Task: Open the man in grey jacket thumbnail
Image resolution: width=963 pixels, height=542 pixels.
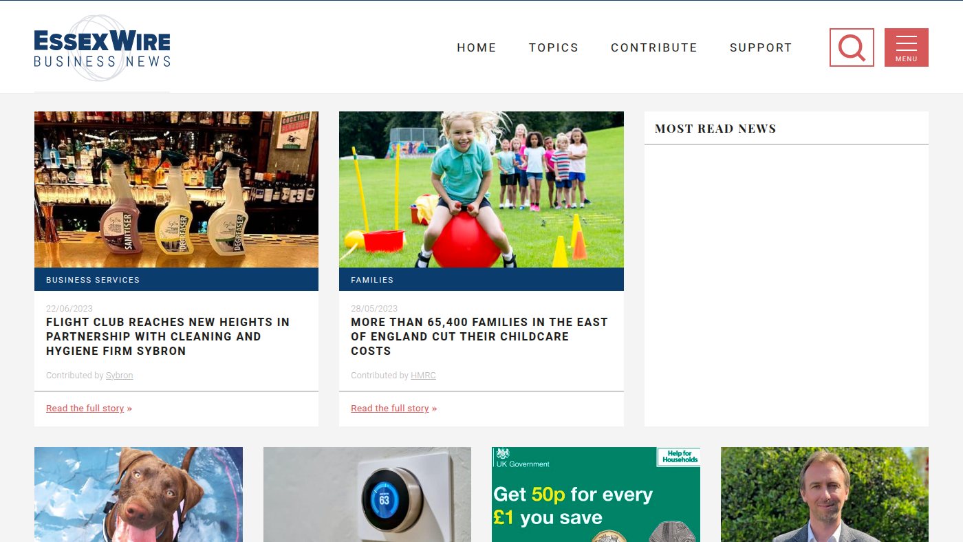Action: pos(825,495)
